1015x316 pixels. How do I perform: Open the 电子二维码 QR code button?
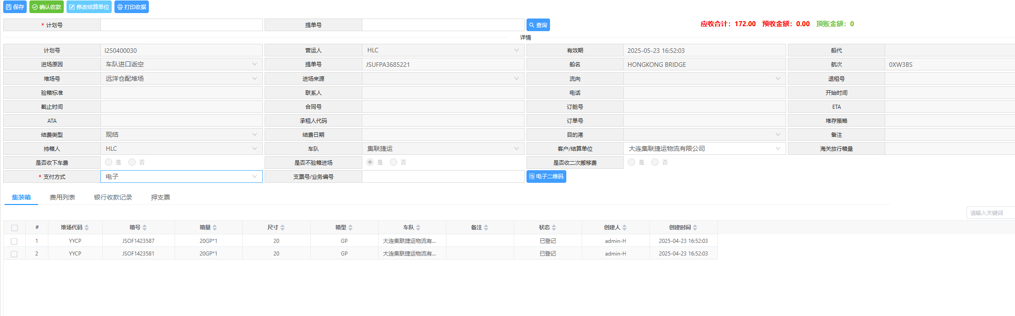[546, 177]
